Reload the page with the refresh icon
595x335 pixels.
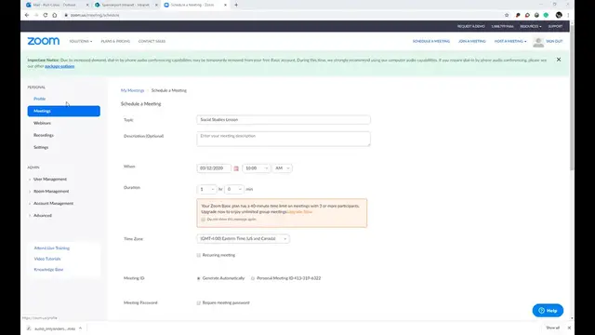pyautogui.click(x=46, y=15)
